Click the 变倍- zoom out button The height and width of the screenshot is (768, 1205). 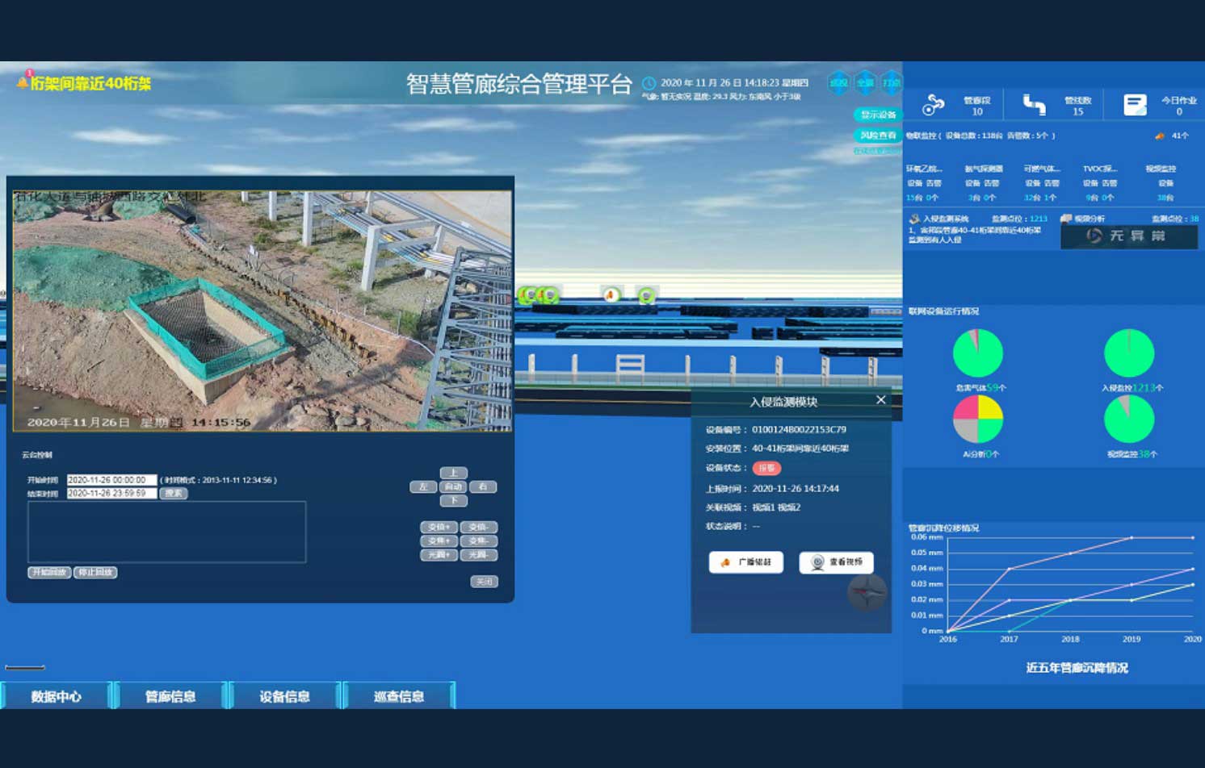pyautogui.click(x=479, y=527)
